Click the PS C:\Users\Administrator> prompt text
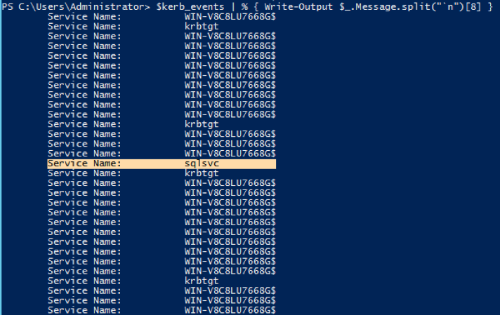Viewport: 500px width, 315px height. tap(76, 7)
